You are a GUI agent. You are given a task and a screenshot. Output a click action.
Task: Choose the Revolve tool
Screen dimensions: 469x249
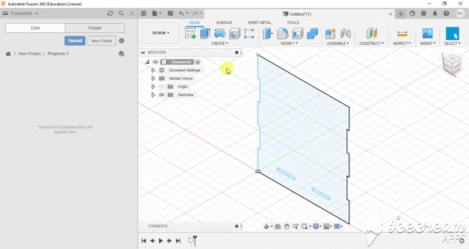coord(220,34)
